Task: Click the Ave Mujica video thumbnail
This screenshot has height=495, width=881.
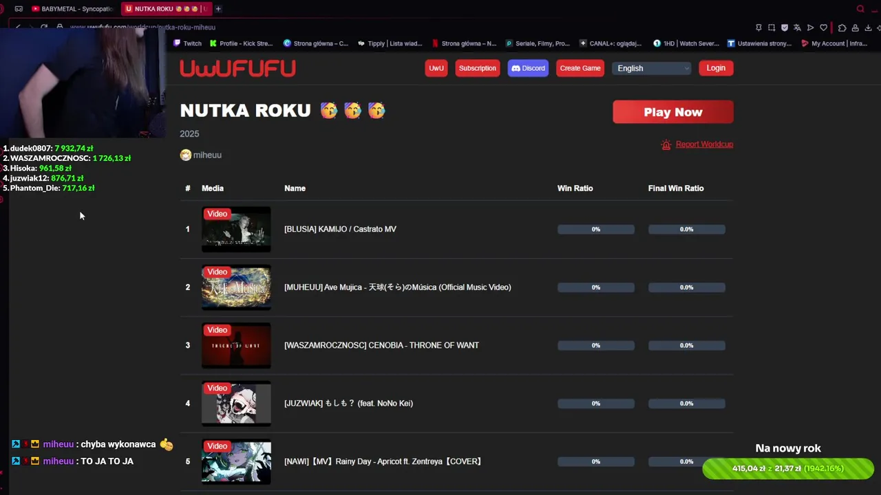Action: tap(236, 287)
